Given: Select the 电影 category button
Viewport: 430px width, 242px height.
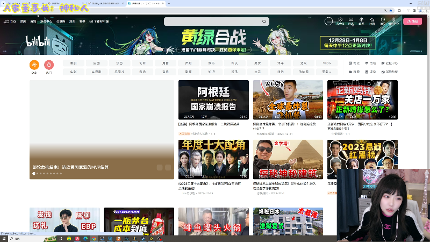Looking at the screenshot, I should coord(73,72).
